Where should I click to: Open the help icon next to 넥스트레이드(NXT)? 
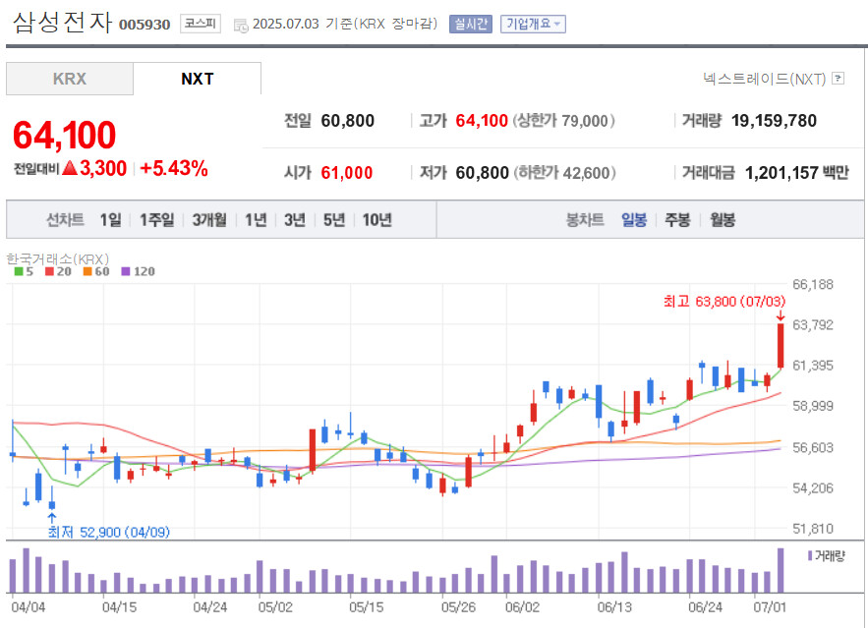click(x=838, y=79)
